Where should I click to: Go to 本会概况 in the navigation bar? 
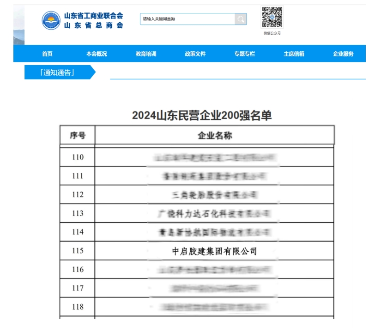[x=97, y=54]
